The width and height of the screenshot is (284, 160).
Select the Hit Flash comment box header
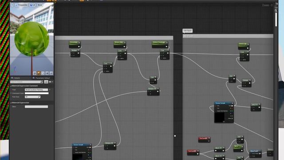228,36
